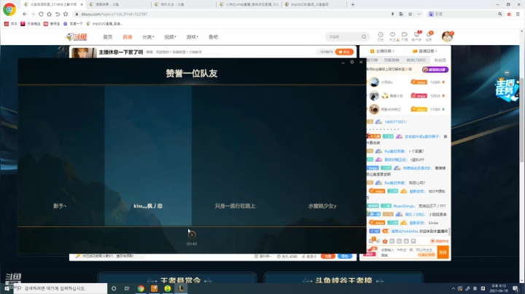525x294 pixels.
Task: Honor teammate 影予丶
Action: coord(61,156)
